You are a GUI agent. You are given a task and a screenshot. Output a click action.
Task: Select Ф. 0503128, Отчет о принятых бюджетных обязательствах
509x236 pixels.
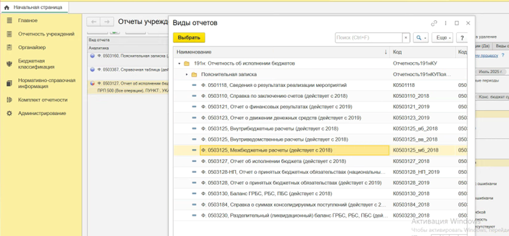291,183
